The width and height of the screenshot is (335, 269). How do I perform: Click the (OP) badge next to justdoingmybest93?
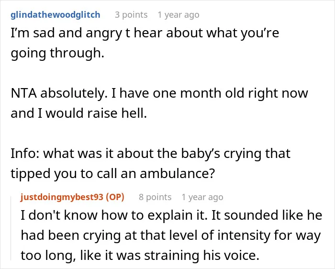115,197
